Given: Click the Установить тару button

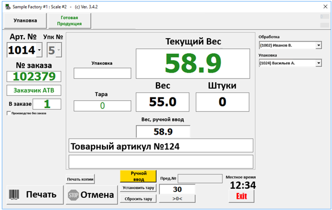Looking at the screenshot, I should [x=138, y=188].
